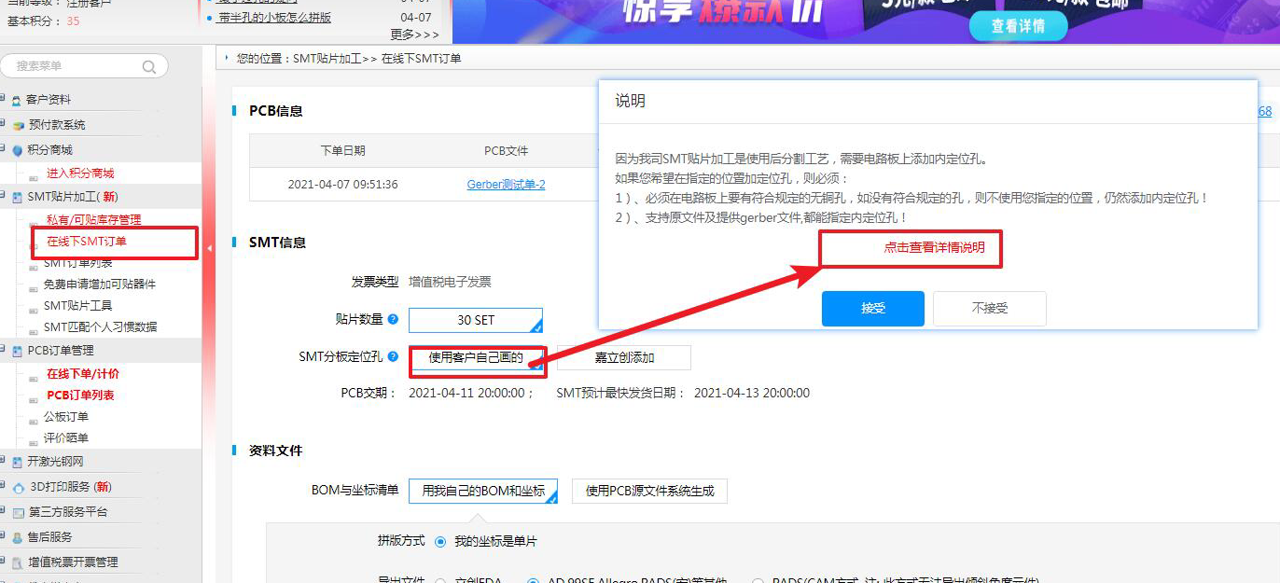This screenshot has width=1280, height=583.
Task: Click the 预付款系统 icon in sidebar
Action: [17, 125]
